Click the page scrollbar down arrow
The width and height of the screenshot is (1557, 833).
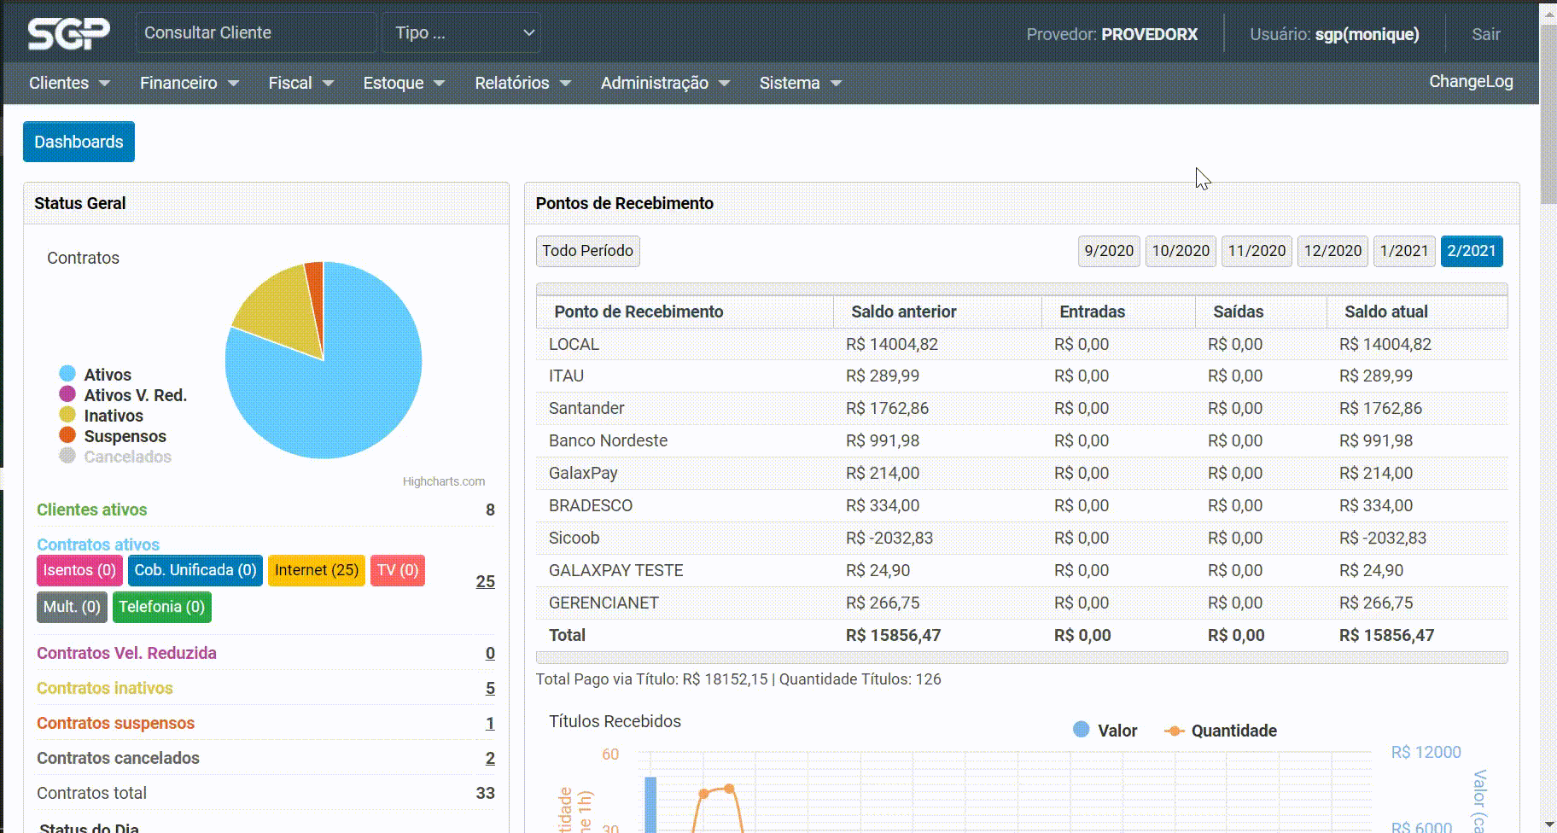tap(1548, 824)
